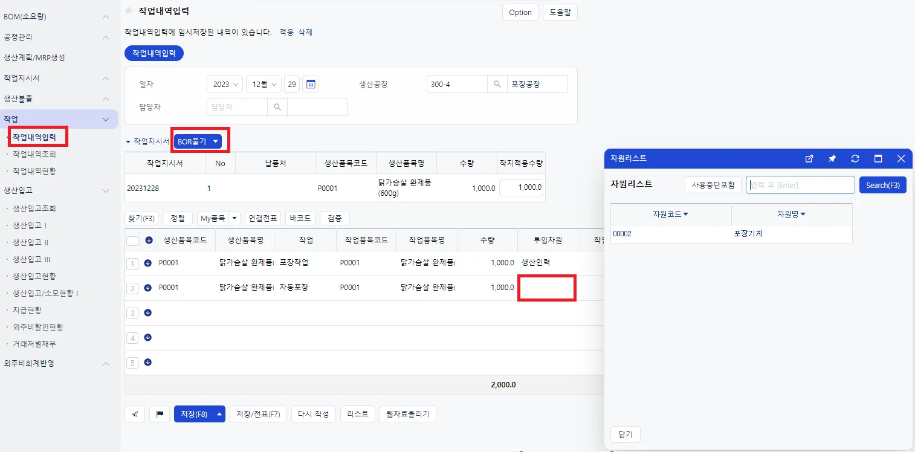Click the Option button

[520, 12]
